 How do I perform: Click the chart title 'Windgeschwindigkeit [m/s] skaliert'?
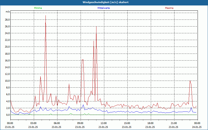point(106,2)
